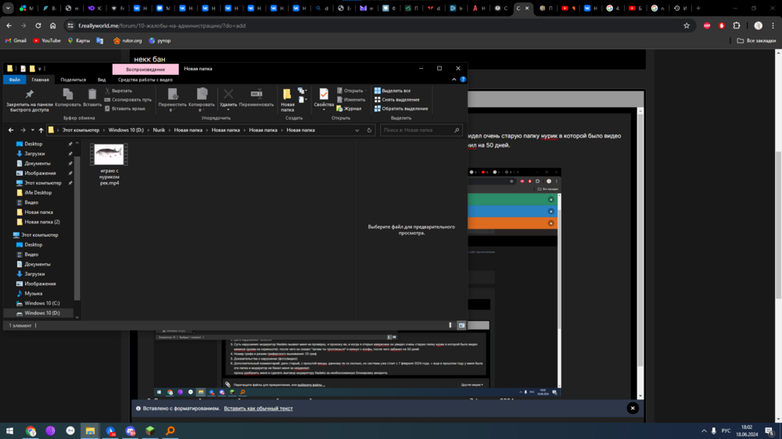The image size is (782, 439).
Task: Click Вставить ярлык command
Action: [125, 109]
